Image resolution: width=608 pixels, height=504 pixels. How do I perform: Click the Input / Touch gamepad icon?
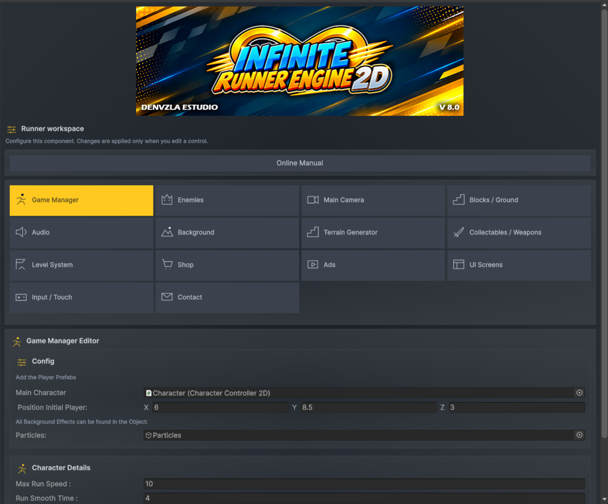21,297
